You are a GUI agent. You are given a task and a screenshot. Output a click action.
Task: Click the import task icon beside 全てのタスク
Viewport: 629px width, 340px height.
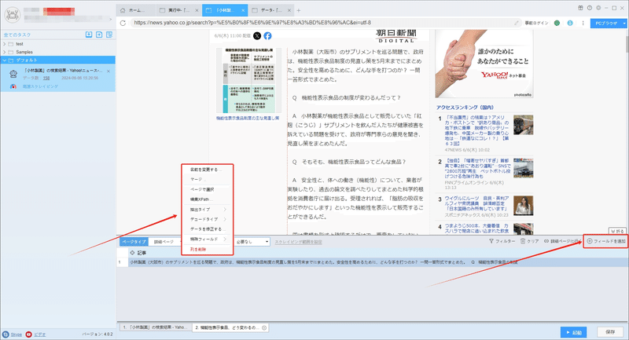(89, 35)
